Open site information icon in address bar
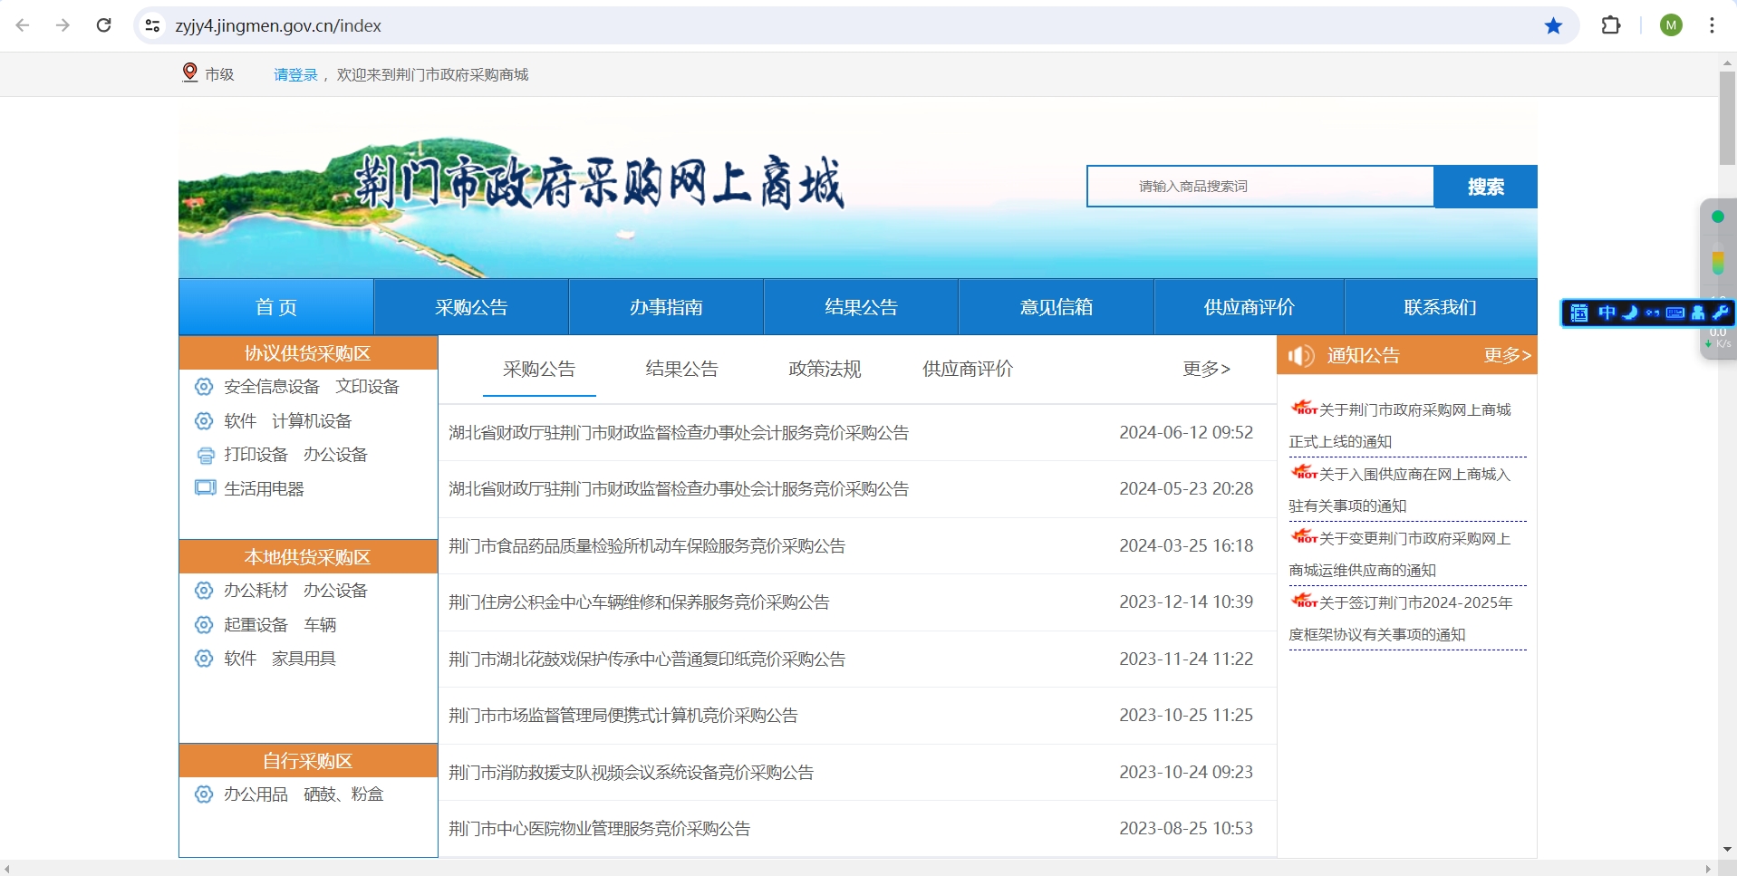Screen dimensions: 1737x876 [153, 25]
